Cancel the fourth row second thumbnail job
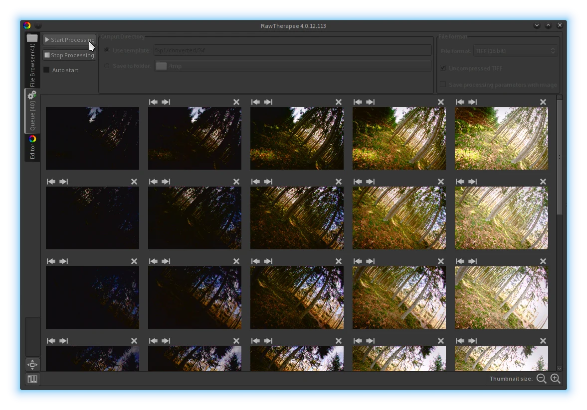587x410 pixels. click(x=236, y=340)
